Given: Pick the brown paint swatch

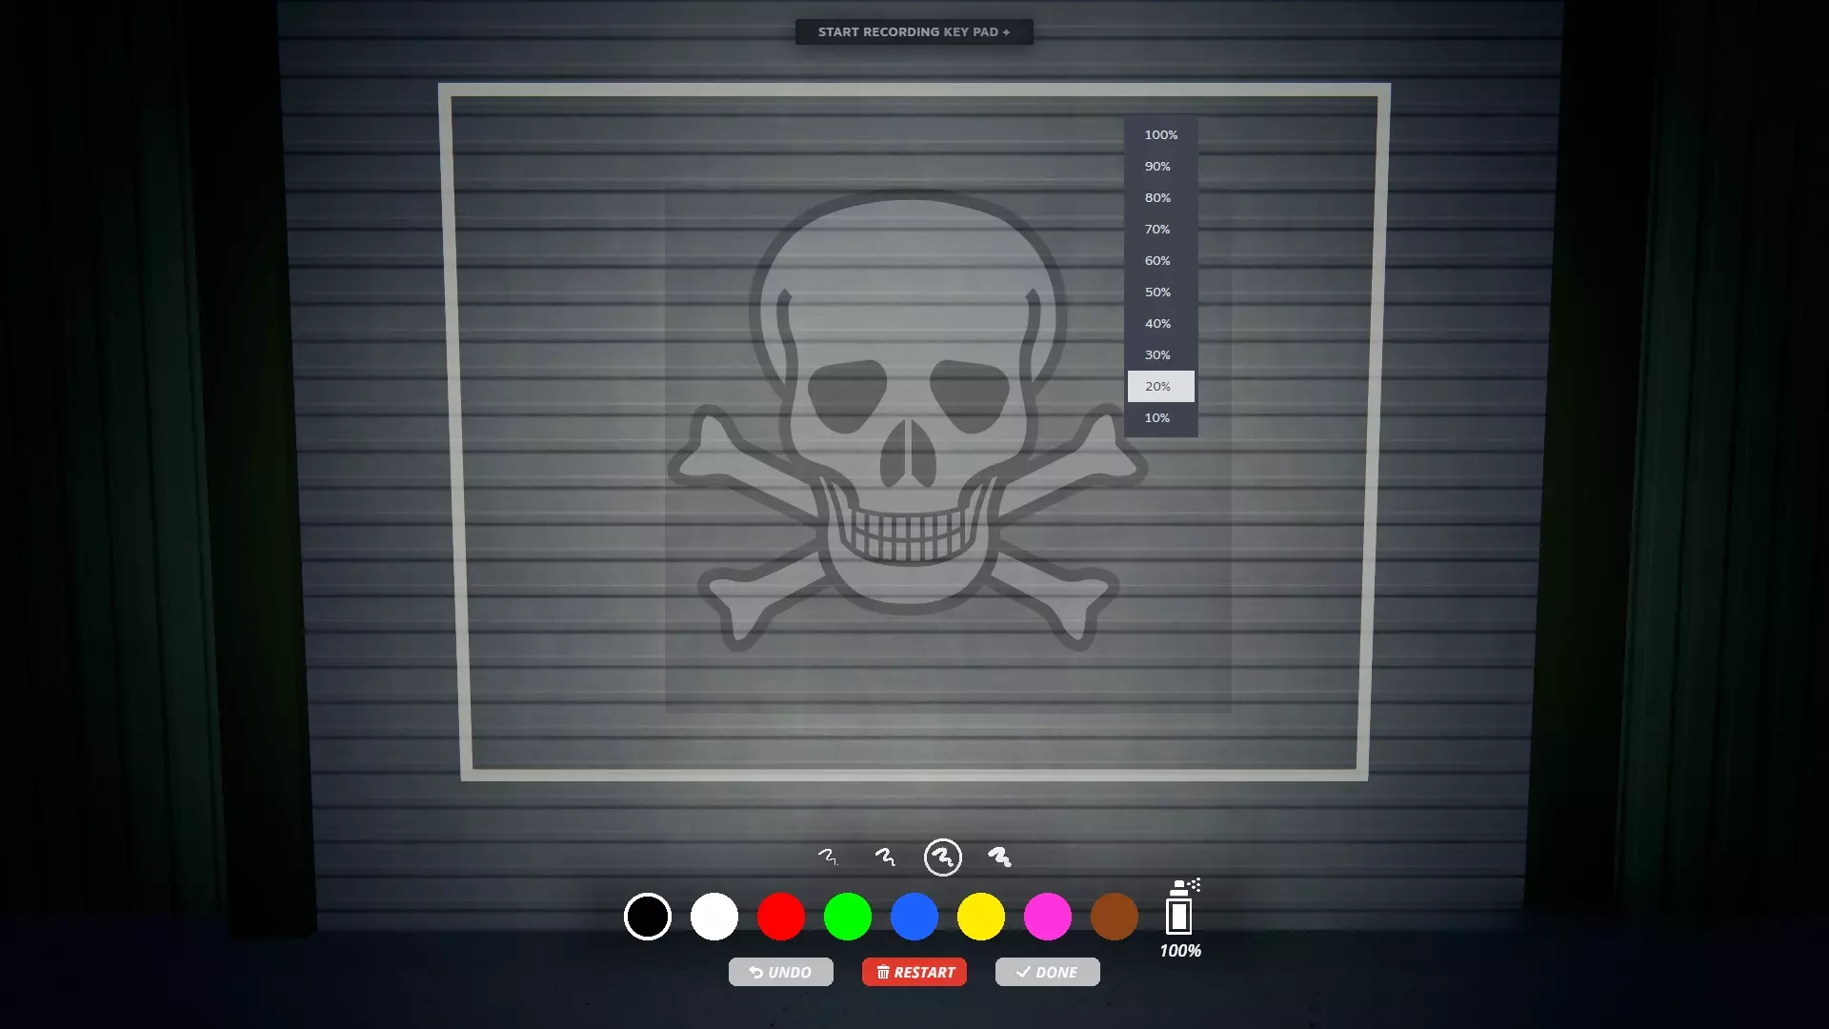Looking at the screenshot, I should pos(1115,917).
